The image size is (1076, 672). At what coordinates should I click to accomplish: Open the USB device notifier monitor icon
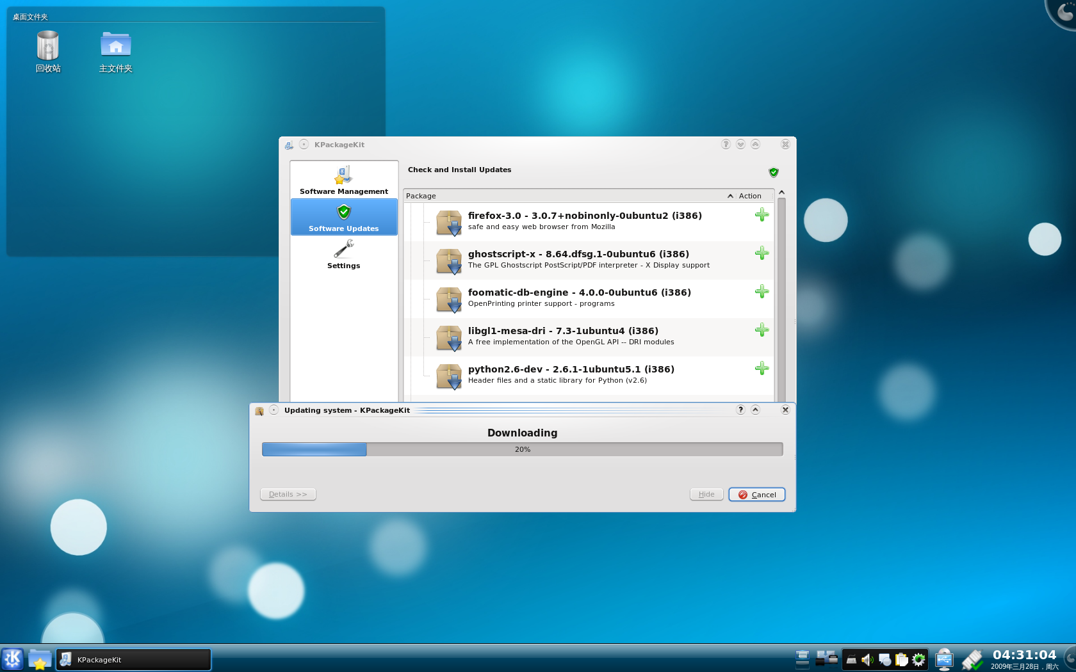tap(944, 659)
